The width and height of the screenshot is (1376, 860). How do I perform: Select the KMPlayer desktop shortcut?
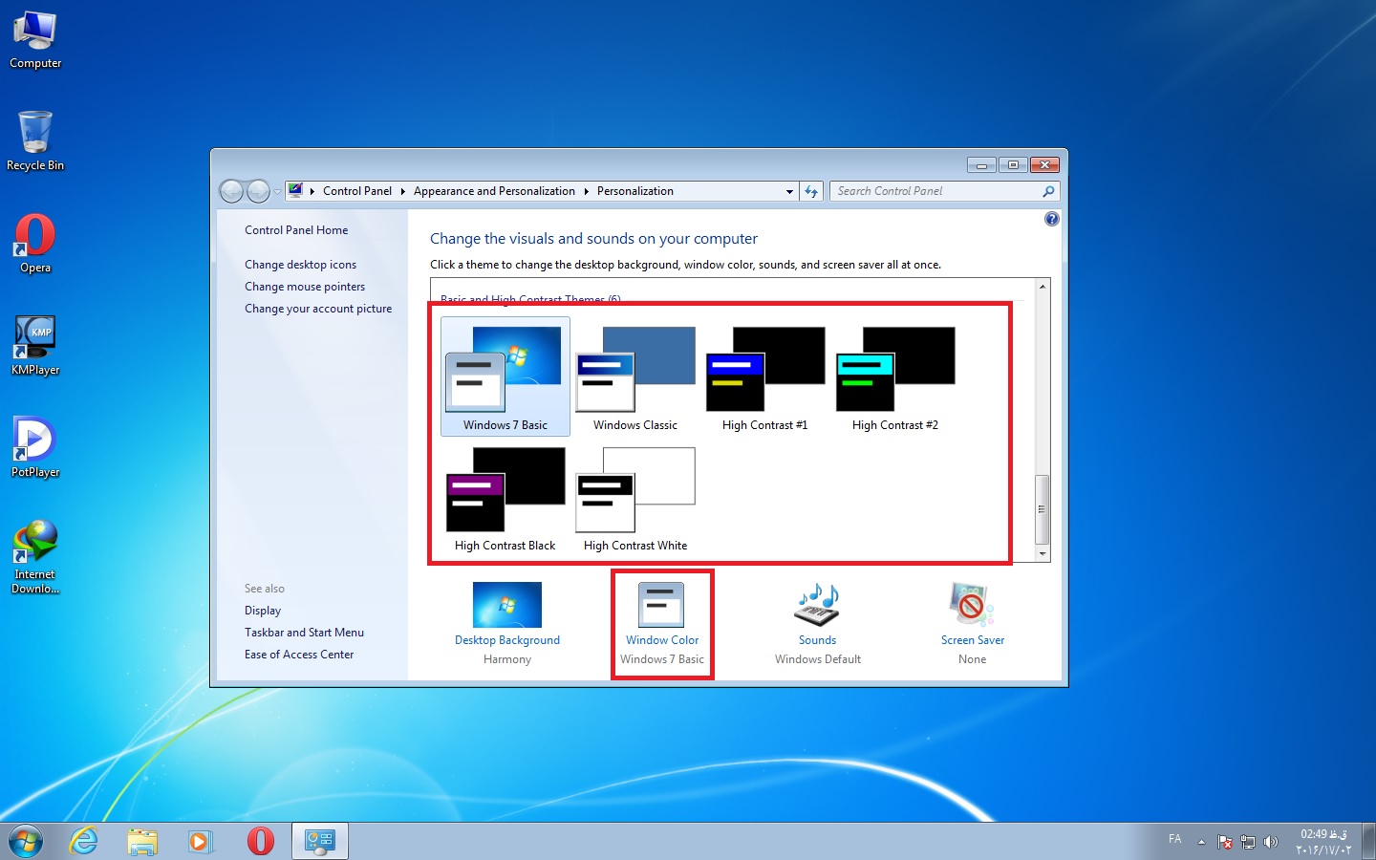click(x=35, y=346)
